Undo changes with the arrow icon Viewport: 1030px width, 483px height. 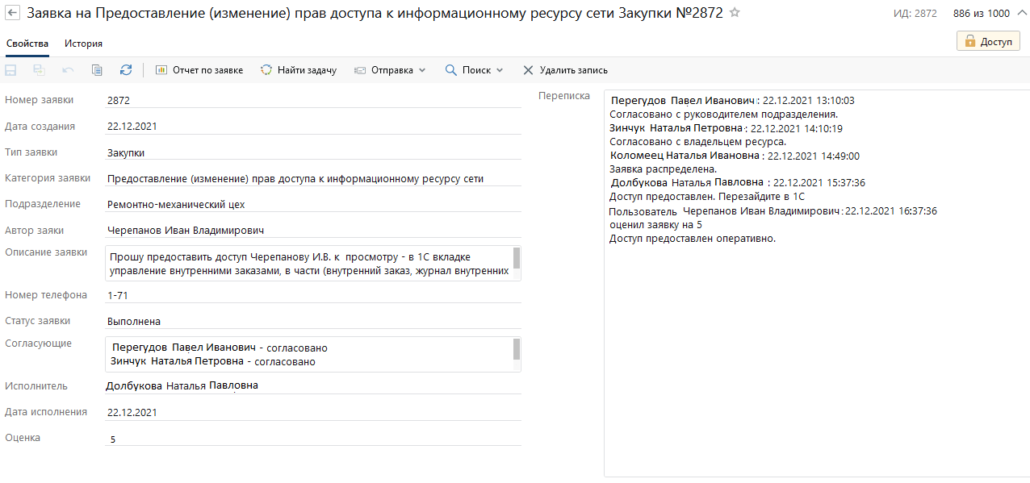(68, 70)
